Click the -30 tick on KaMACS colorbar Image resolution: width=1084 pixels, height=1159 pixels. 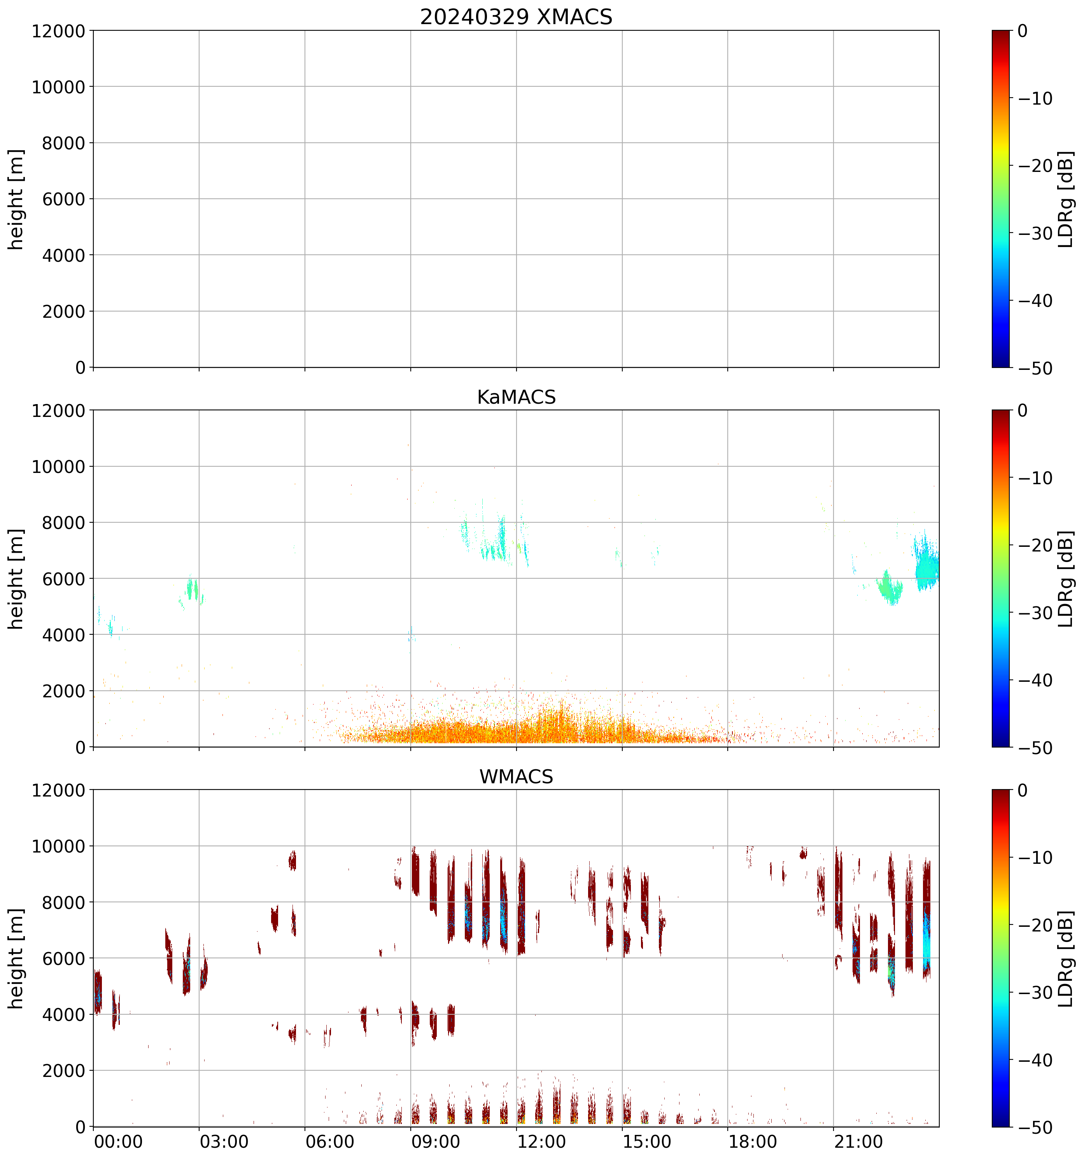point(1035,613)
